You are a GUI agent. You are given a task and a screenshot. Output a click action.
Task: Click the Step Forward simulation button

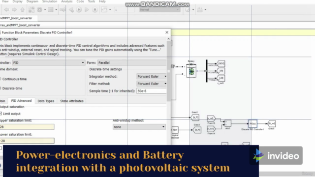(x=87, y=9)
